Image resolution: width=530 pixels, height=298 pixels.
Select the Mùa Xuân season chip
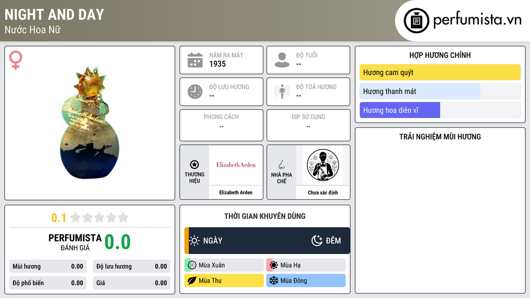(224, 265)
